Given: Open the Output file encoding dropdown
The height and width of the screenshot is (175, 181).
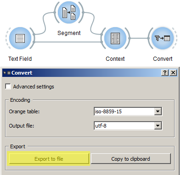Looking at the screenshot, I should coord(158,126).
